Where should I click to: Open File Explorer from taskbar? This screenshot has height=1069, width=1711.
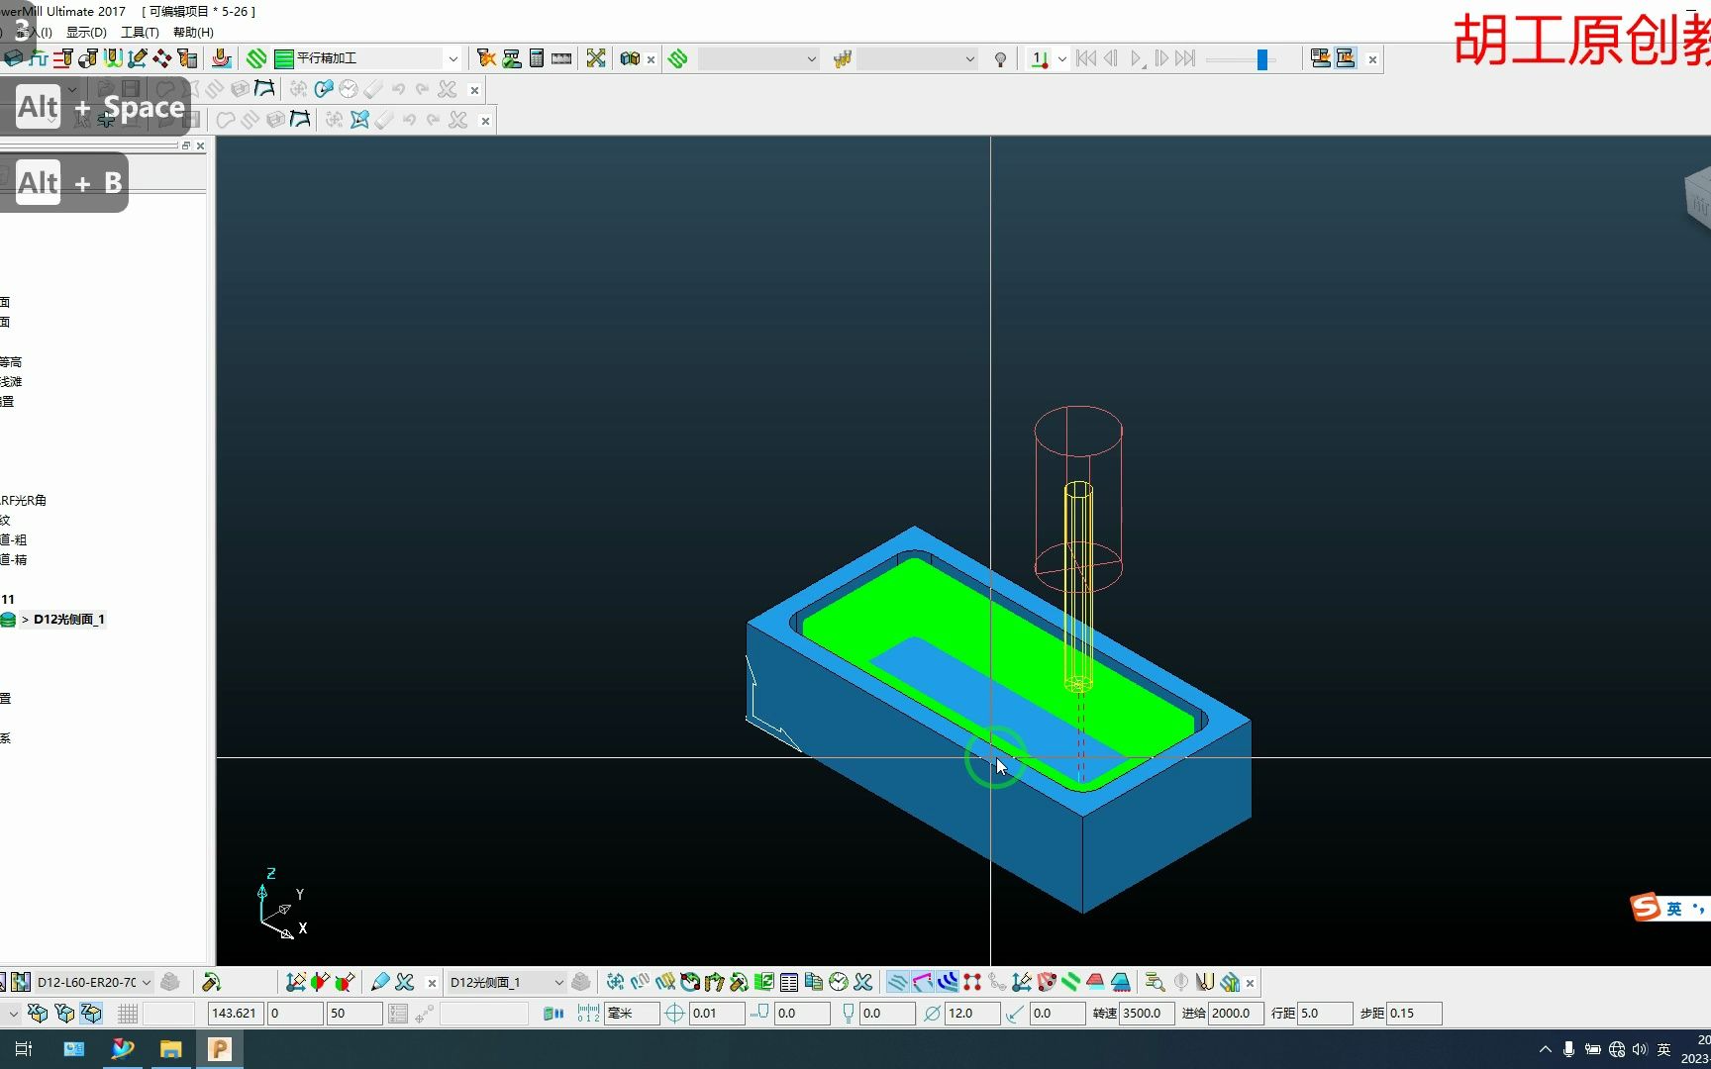[x=170, y=1049]
